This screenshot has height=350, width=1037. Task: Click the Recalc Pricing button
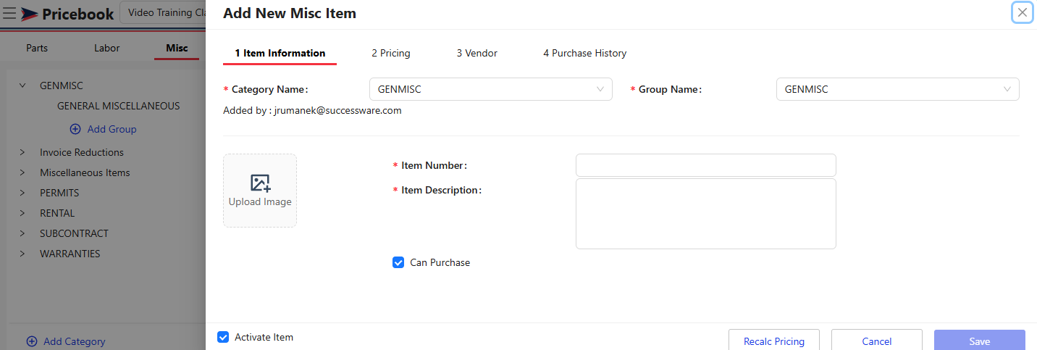pos(773,341)
